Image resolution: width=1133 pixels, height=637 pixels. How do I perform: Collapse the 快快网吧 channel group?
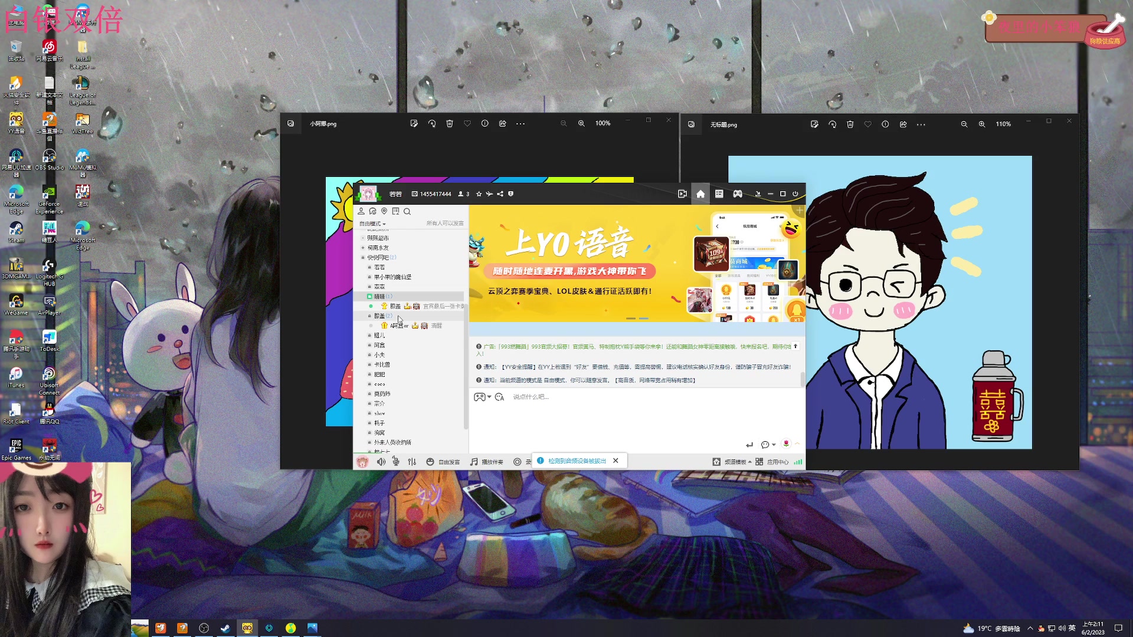[363, 258]
